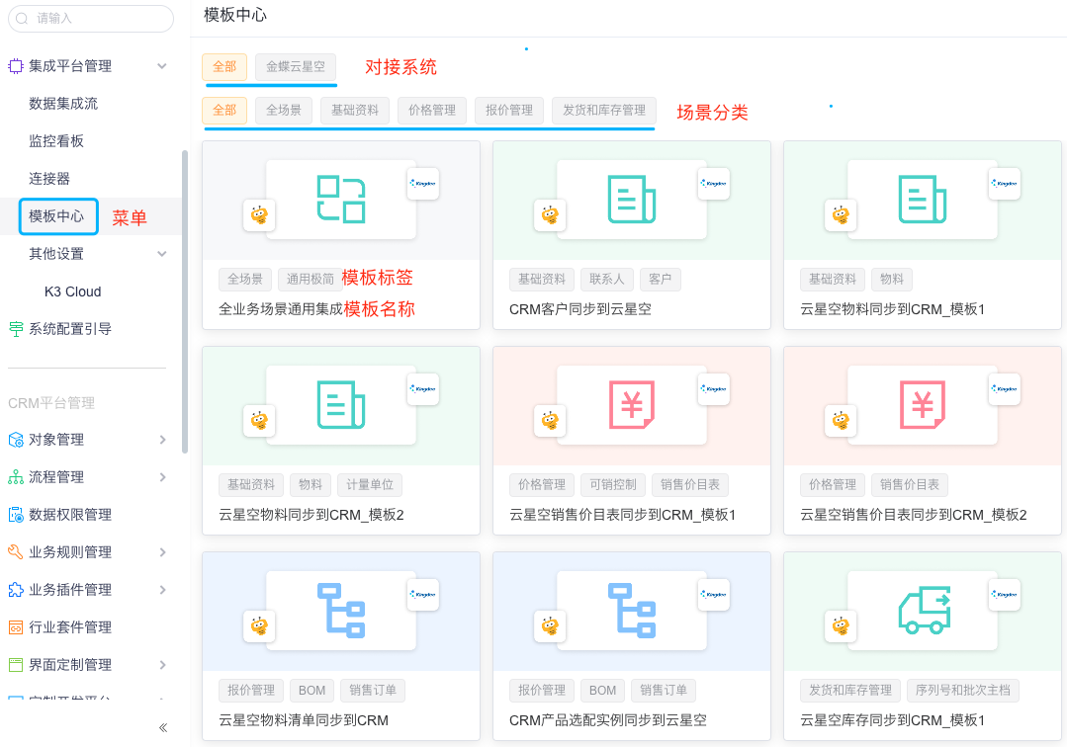1067x747 pixels.
Task: Select 全部 in the 场景分类 filter row
Action: click(224, 110)
